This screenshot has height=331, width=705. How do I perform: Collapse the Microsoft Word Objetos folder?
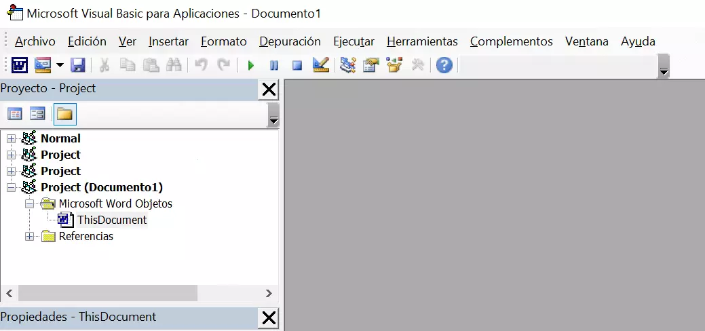[30, 203]
